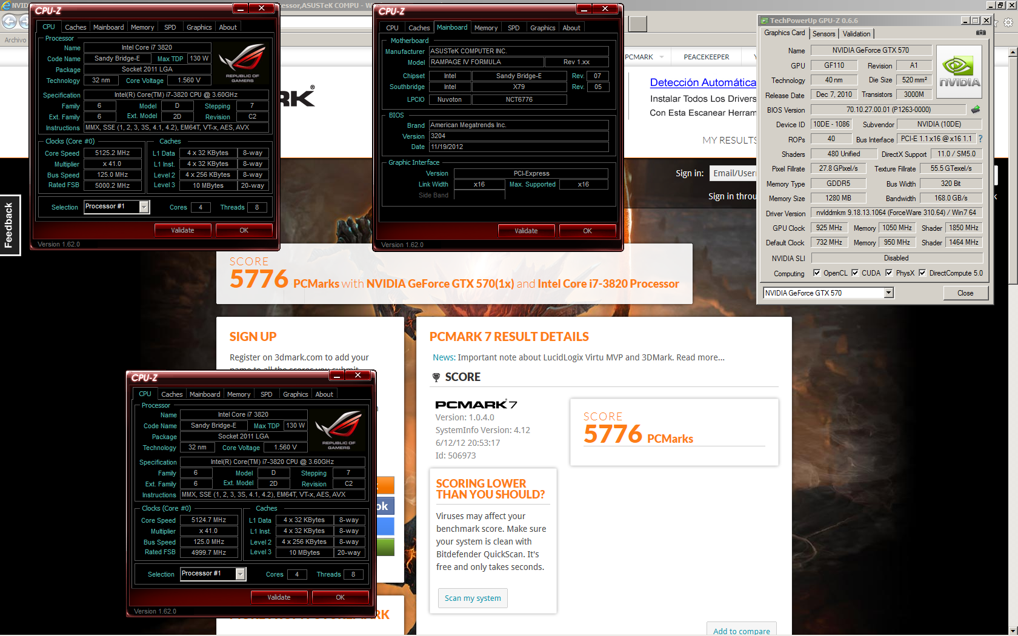This screenshot has height=636, width=1018.
Task: Open Mainboard tab in bottom CPU-Z window
Action: (205, 394)
